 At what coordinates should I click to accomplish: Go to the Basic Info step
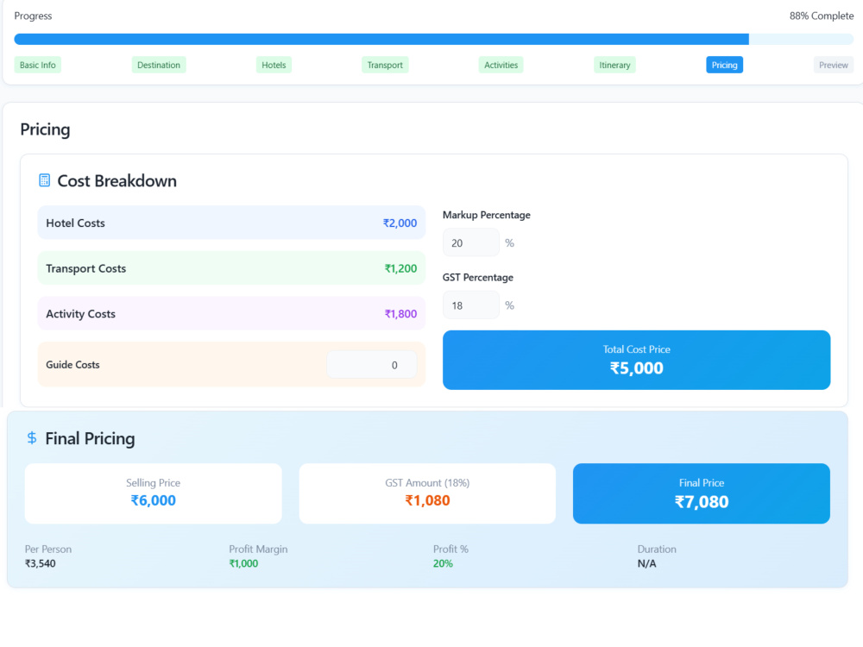[x=37, y=65]
